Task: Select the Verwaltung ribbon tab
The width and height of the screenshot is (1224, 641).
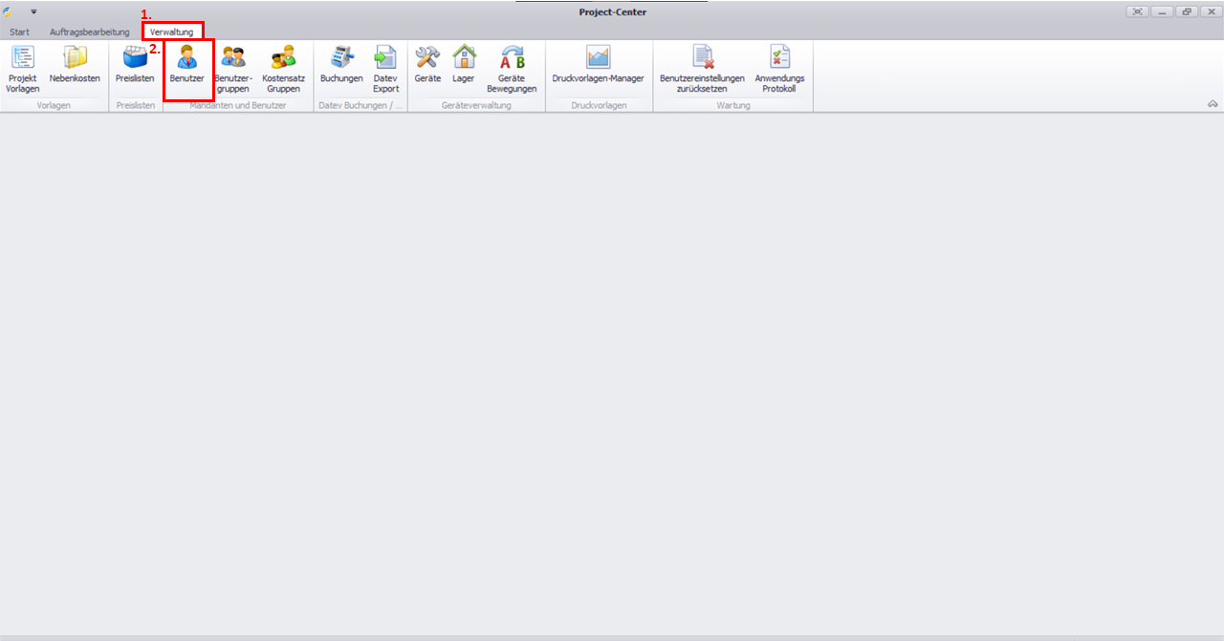Action: click(x=171, y=32)
